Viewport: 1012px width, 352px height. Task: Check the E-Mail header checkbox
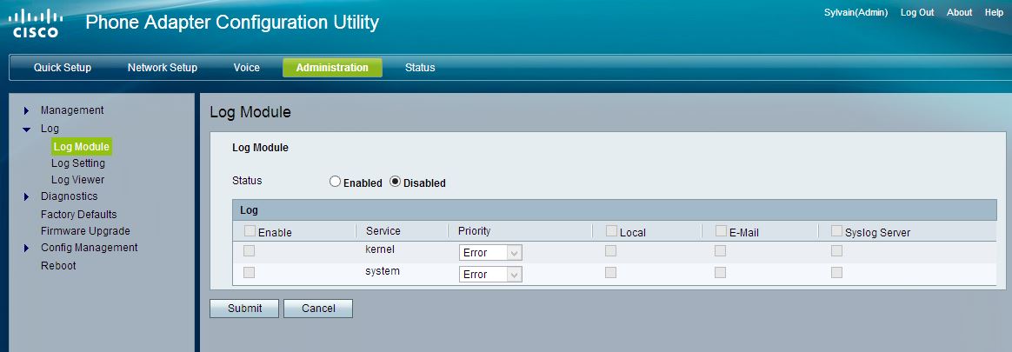tap(721, 231)
